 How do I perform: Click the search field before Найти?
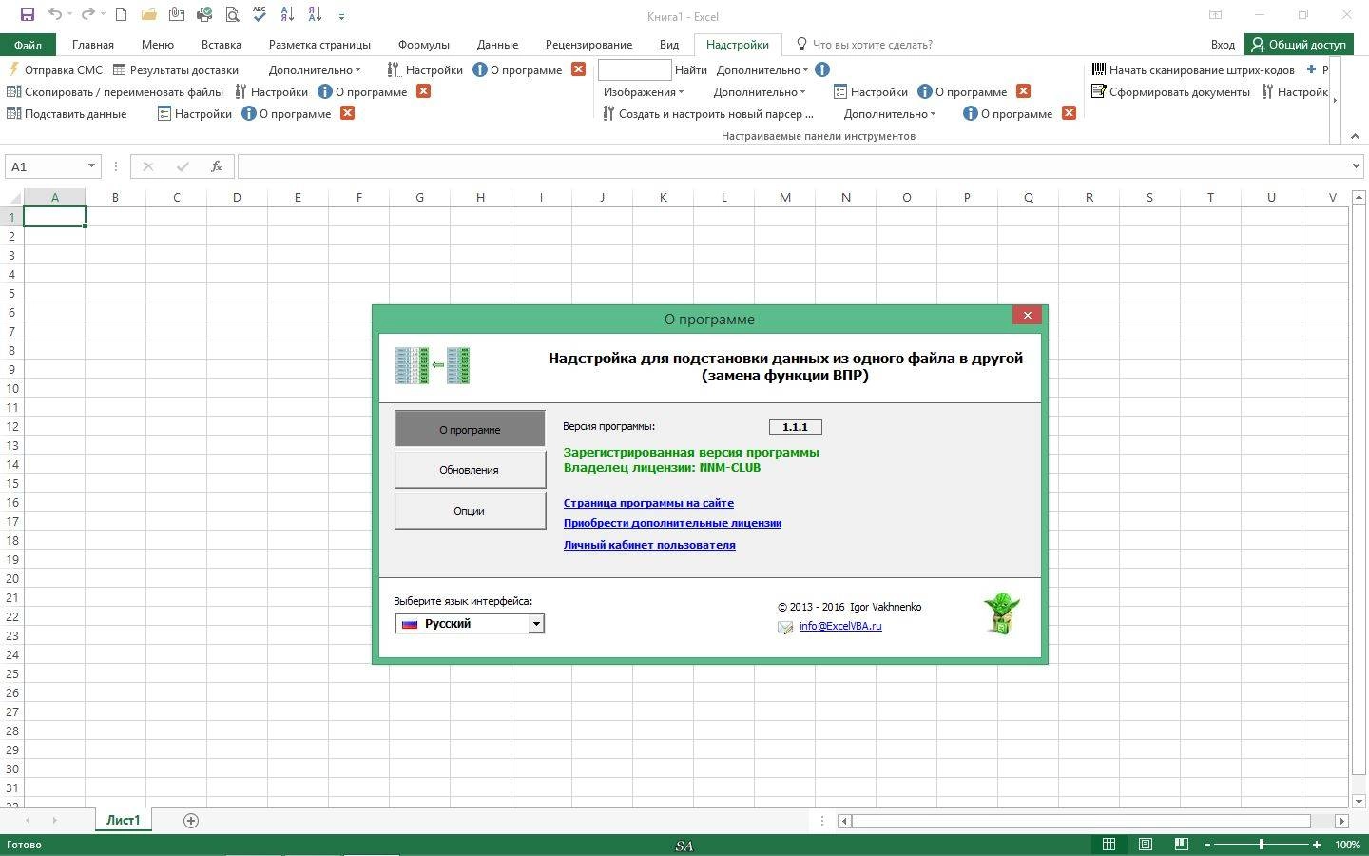tap(635, 69)
